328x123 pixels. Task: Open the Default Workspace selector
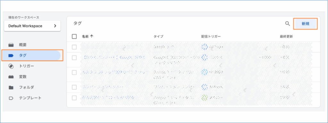(32, 26)
